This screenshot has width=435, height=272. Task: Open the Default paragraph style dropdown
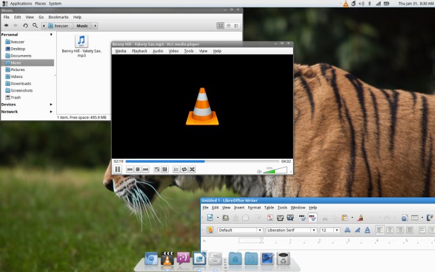pos(260,230)
